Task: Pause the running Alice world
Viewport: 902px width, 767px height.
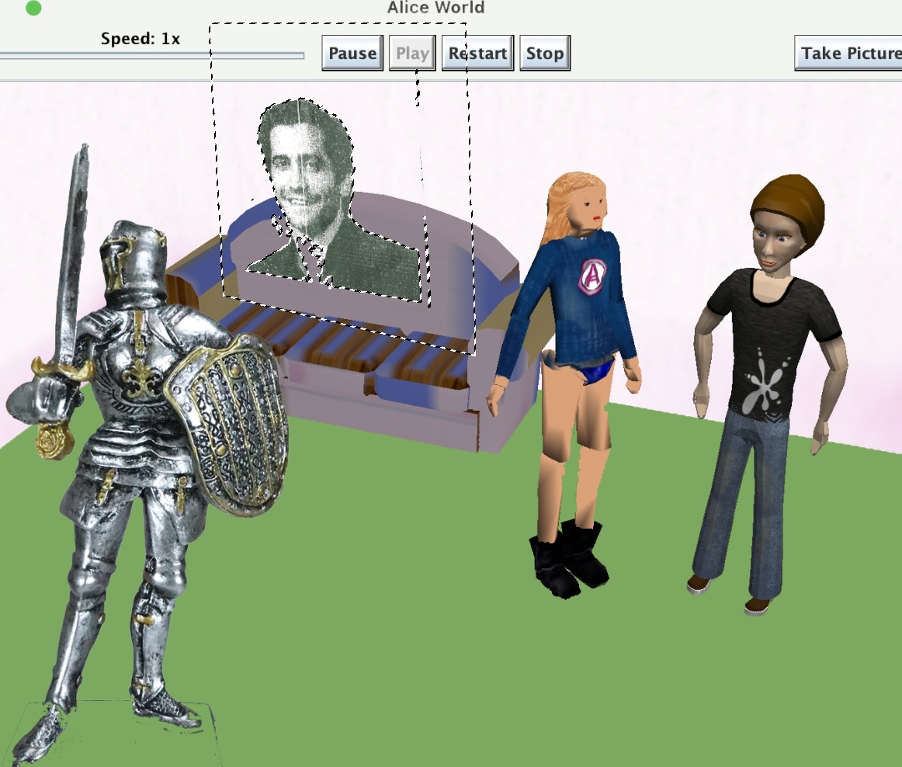Action: (352, 54)
